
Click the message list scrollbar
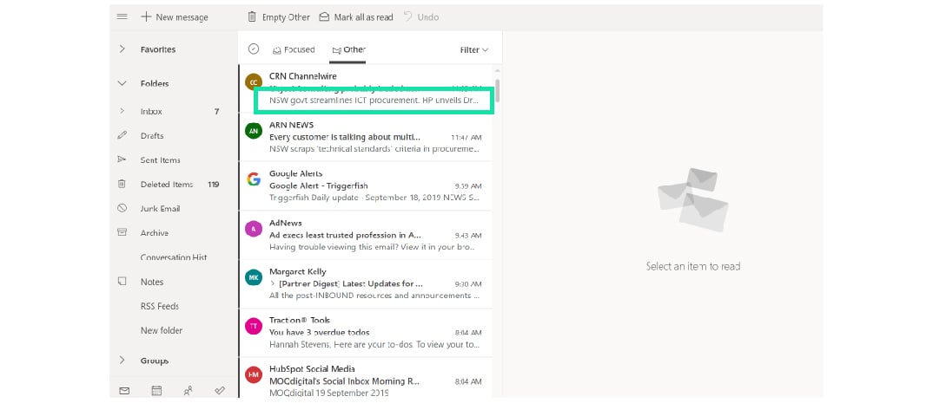[x=498, y=91]
